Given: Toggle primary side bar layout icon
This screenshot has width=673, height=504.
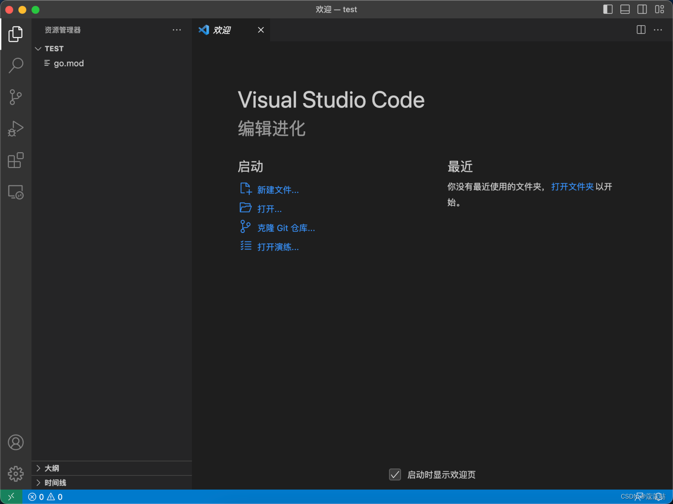Looking at the screenshot, I should click(608, 9).
